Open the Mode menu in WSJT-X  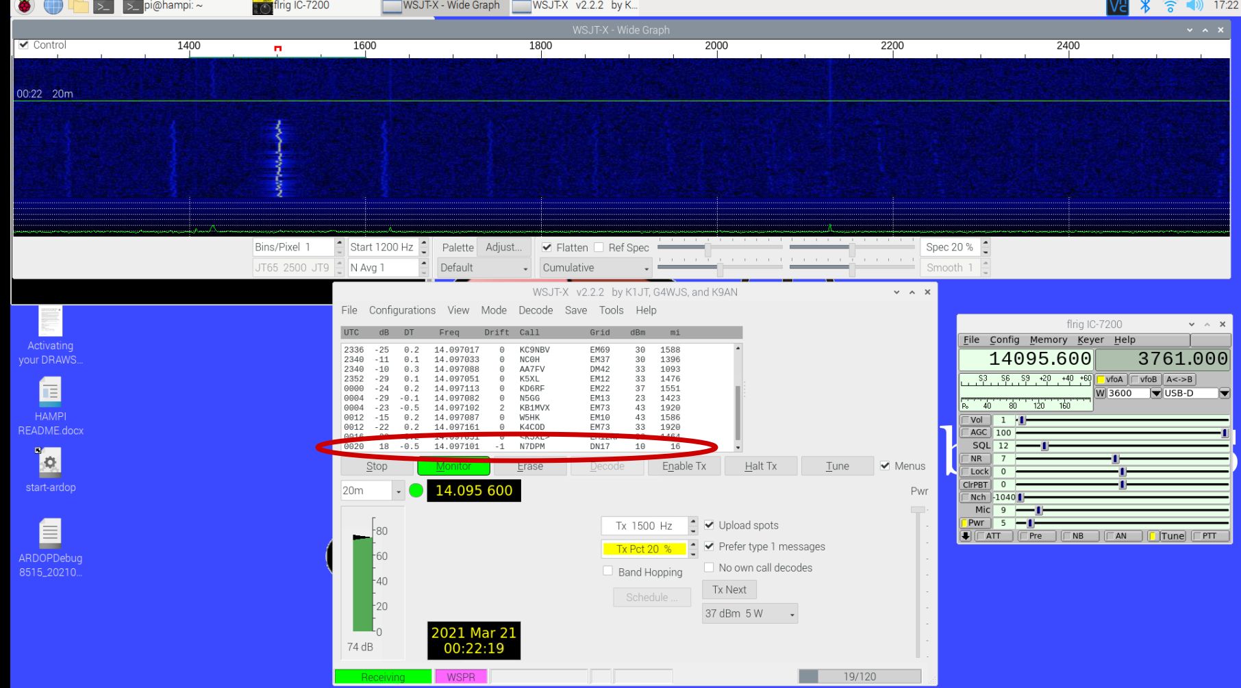point(493,310)
